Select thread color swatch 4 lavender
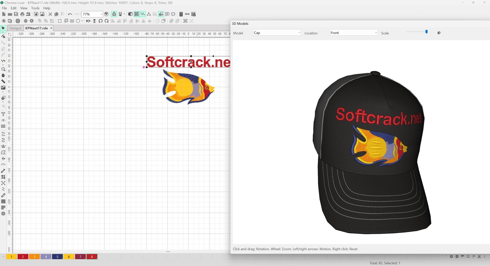This screenshot has height=266, width=490. pyautogui.click(x=46, y=257)
